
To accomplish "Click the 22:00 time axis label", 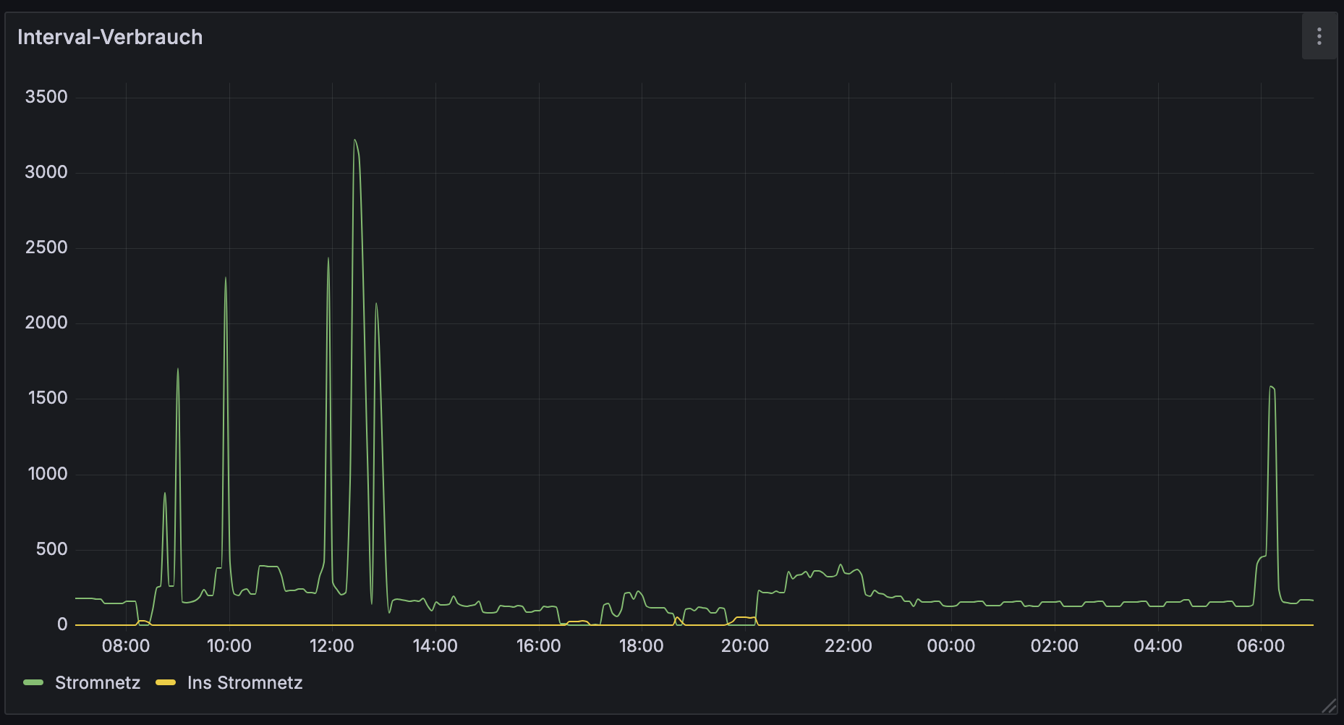I will point(848,645).
